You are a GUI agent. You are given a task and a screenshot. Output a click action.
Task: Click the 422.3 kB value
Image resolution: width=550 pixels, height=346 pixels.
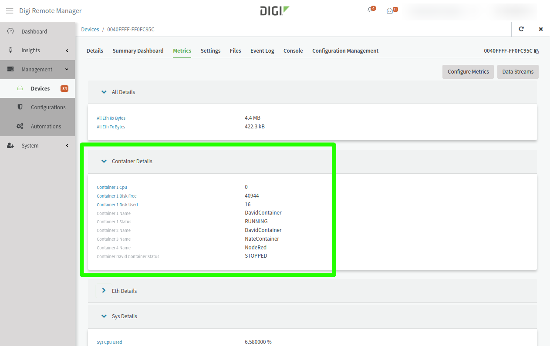tap(255, 126)
